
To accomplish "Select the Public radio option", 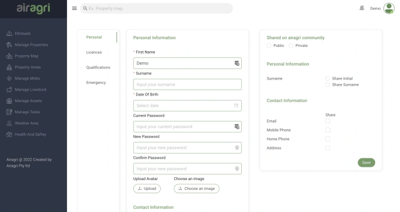I will coord(269,46).
